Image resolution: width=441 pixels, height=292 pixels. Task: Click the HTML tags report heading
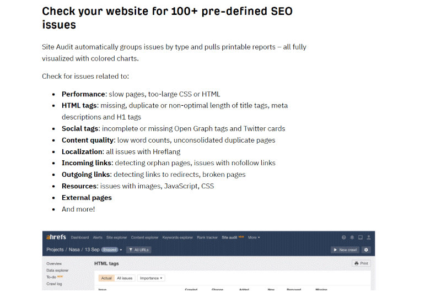[106, 263]
